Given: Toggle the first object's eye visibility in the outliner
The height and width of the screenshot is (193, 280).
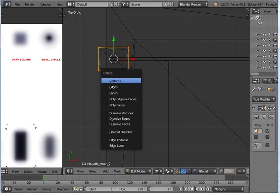Looking at the screenshot, I should point(264,34).
